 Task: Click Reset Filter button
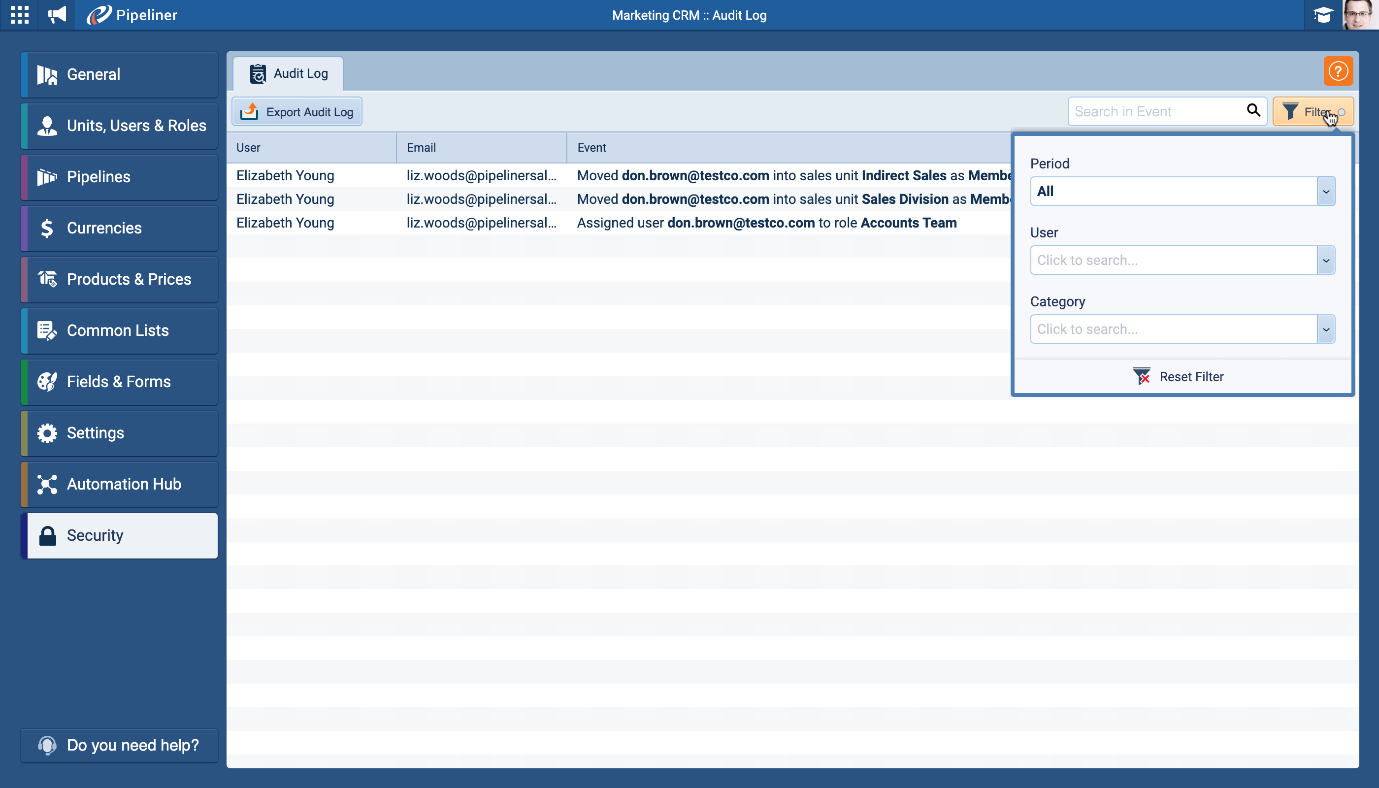pyautogui.click(x=1179, y=376)
